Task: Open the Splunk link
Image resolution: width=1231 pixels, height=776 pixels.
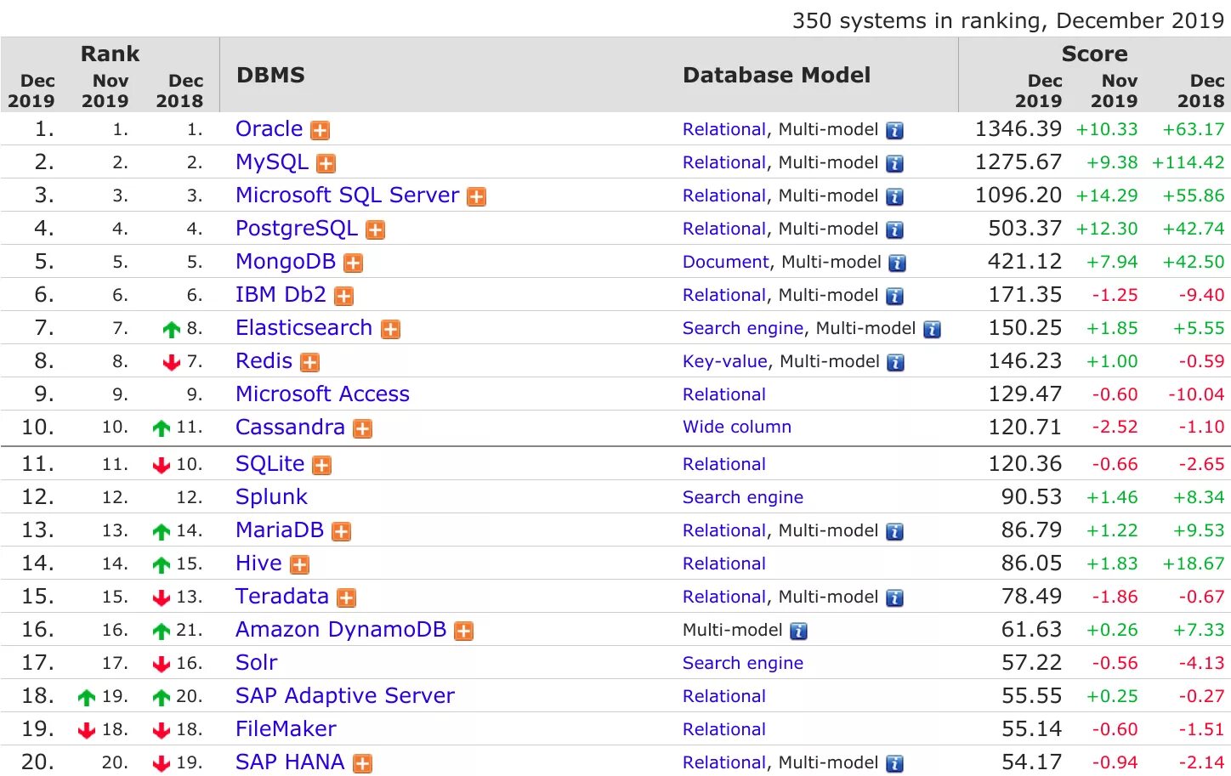Action: pos(271,497)
